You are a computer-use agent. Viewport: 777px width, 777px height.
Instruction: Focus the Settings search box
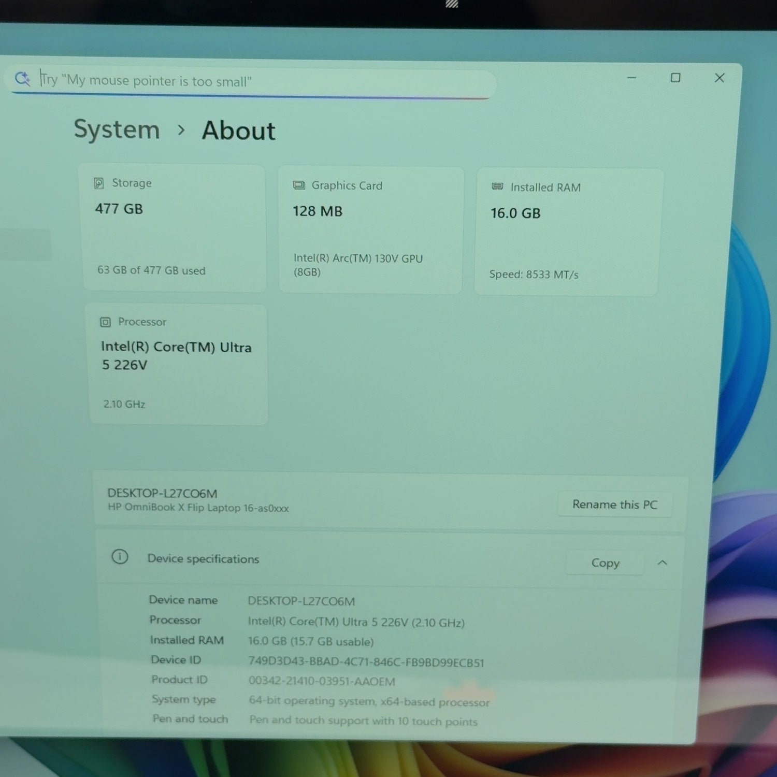tap(250, 82)
